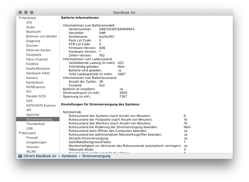Open the WLAN network entry
This screenshot has width=249, height=182.
click(31, 151)
